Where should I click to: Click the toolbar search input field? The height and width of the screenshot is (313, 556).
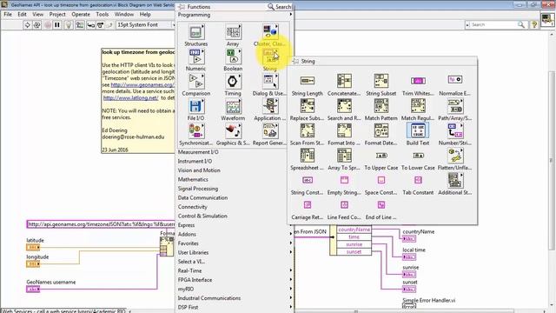point(493,24)
